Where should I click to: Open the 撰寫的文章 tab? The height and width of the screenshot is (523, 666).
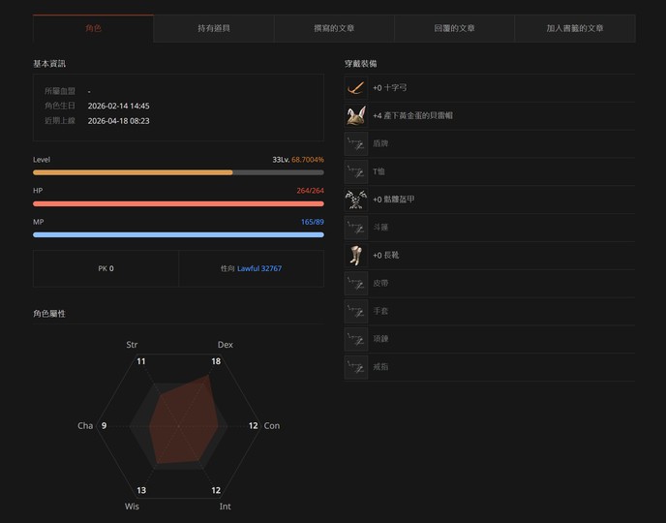[334, 29]
